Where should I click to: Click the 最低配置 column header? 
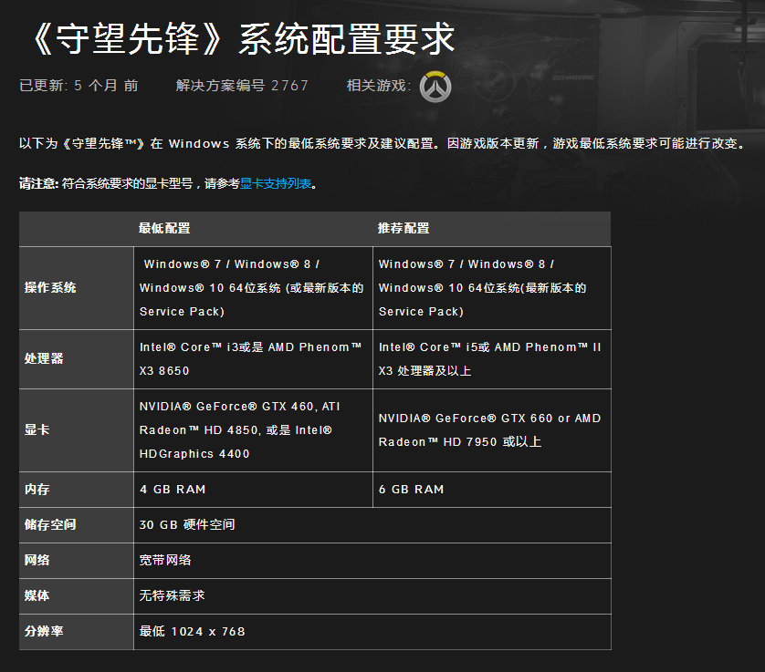(x=164, y=228)
